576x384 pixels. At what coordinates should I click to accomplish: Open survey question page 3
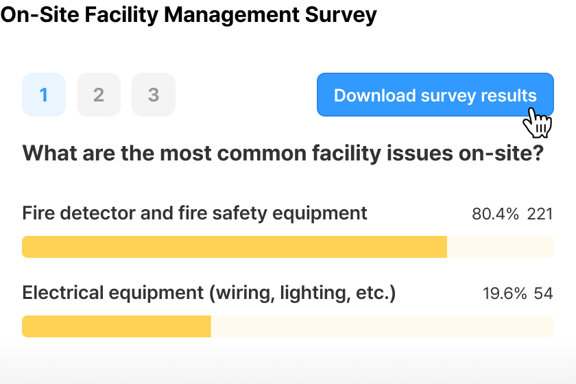pyautogui.click(x=154, y=95)
